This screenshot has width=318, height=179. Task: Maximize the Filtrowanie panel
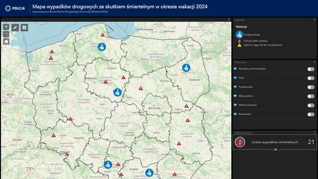[x=314, y=62]
